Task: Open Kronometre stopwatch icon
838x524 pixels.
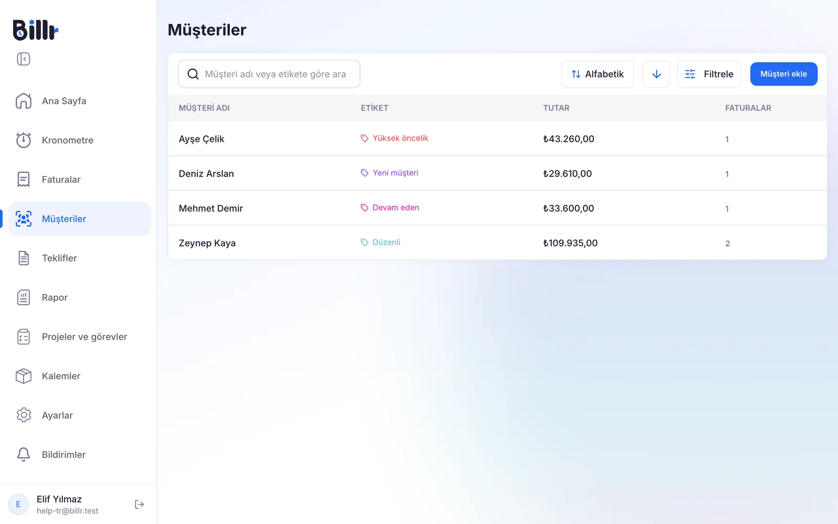Action: pos(24,140)
